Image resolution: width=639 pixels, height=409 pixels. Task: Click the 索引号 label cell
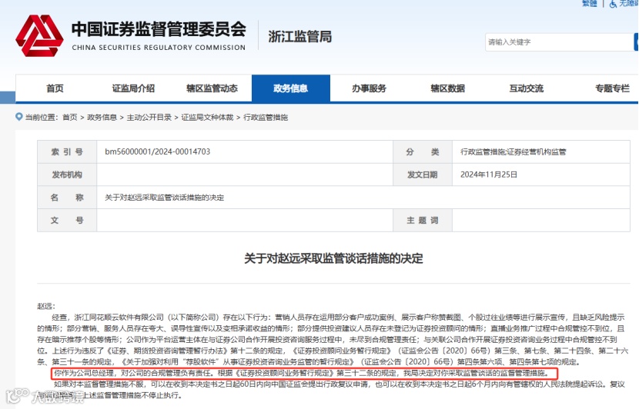point(67,151)
